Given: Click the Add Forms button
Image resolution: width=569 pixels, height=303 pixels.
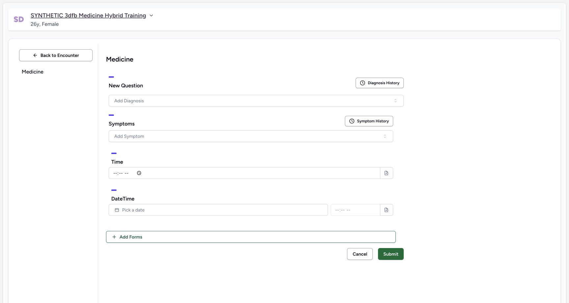Looking at the screenshot, I should 251,237.
